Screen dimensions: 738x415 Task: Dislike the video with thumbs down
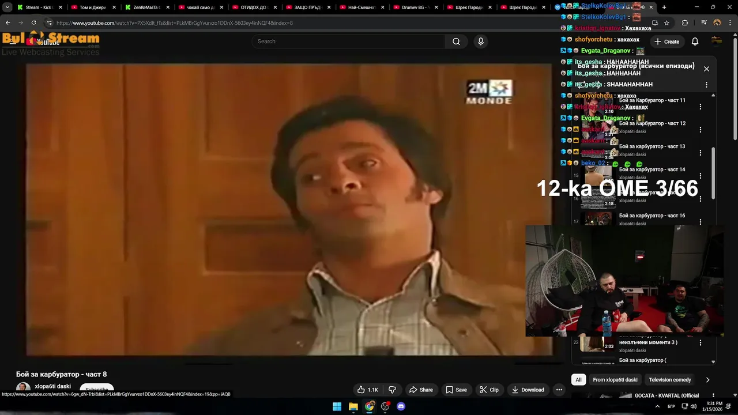(392, 390)
